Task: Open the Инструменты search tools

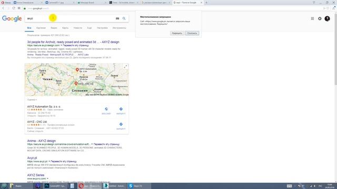Action: tap(120, 28)
